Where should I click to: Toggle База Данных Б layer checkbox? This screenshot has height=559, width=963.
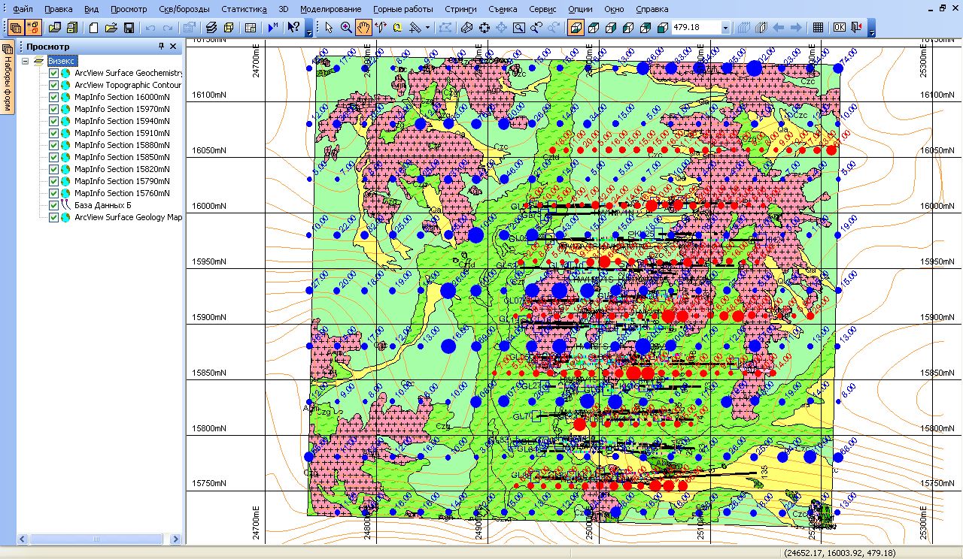coord(53,206)
